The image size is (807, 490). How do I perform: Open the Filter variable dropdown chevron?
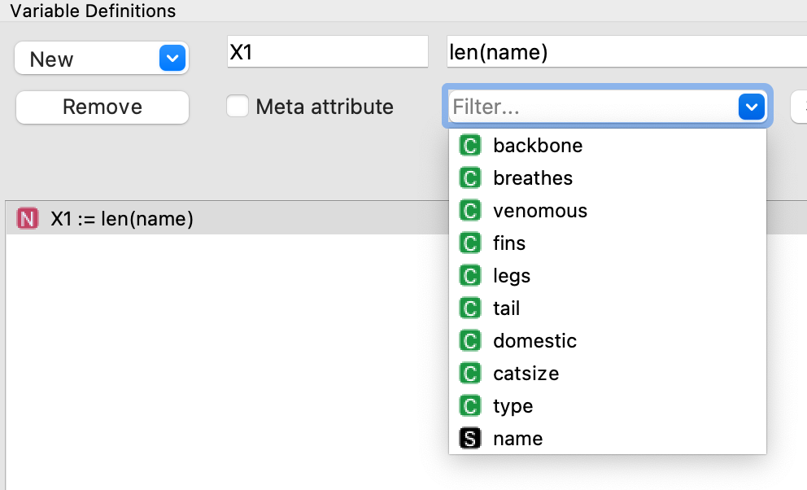click(x=750, y=106)
